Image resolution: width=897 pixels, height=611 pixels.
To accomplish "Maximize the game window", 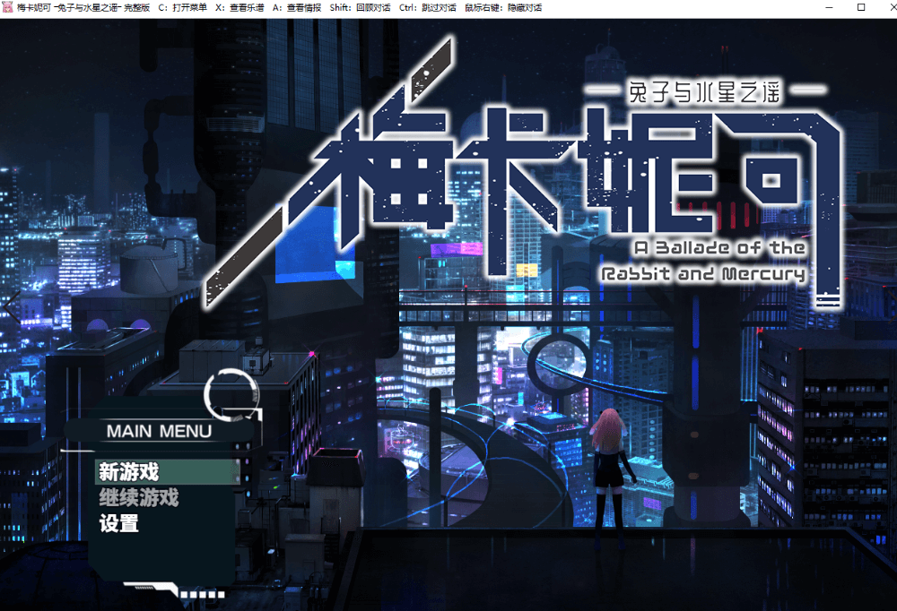I will click(860, 7).
